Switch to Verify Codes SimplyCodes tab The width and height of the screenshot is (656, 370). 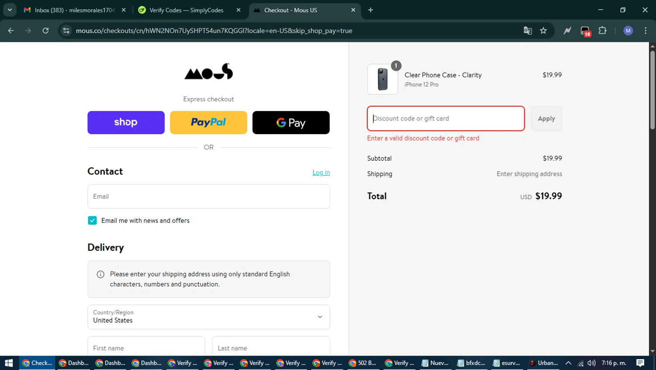click(x=186, y=10)
